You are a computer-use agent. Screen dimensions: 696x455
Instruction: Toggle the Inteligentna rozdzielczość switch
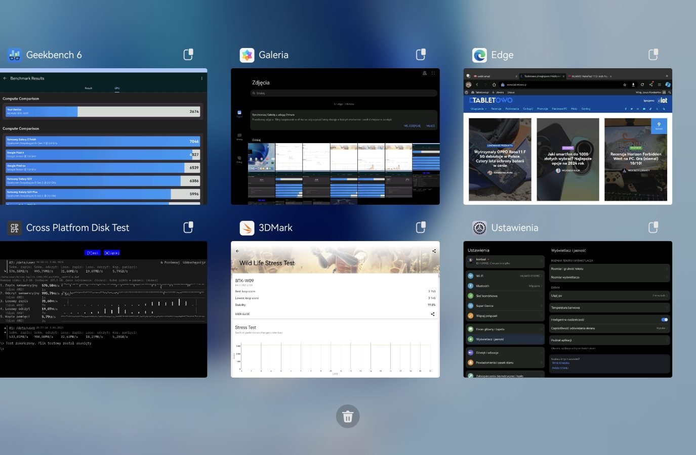point(665,320)
